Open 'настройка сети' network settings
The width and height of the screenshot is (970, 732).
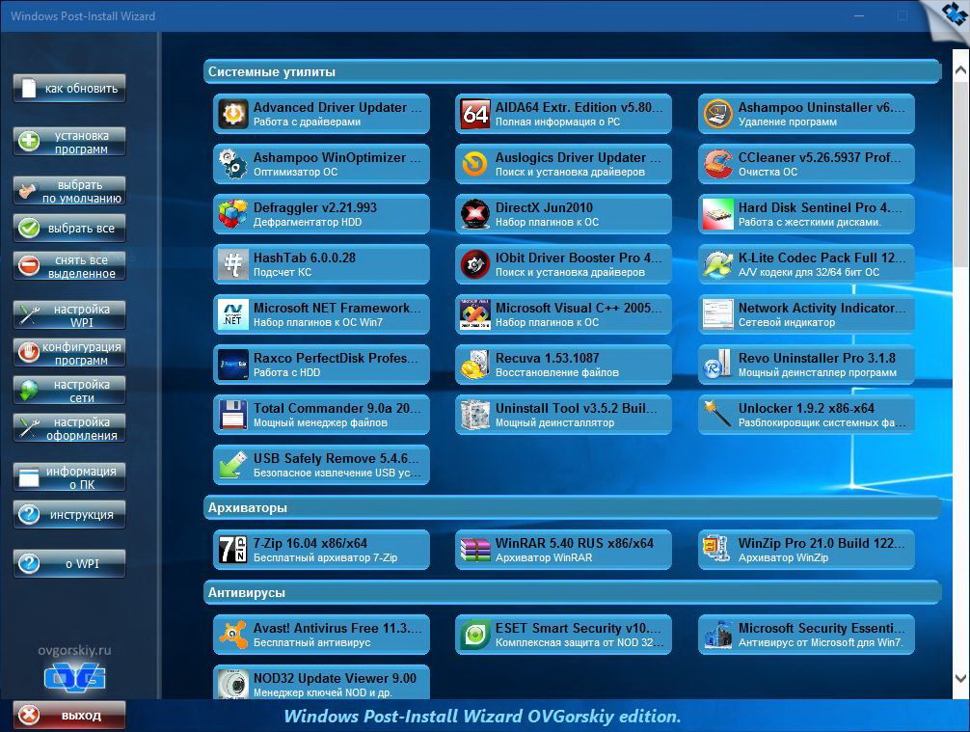[x=69, y=391]
